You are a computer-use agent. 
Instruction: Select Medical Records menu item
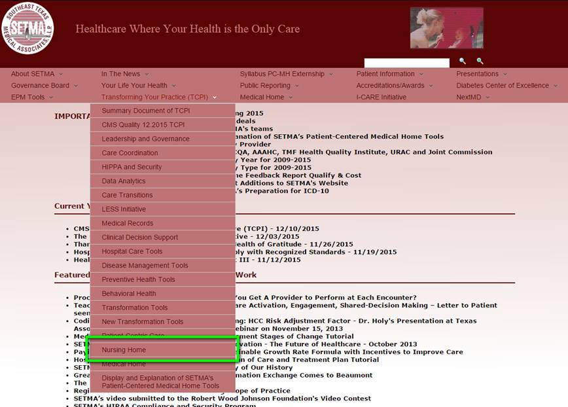coord(163,223)
